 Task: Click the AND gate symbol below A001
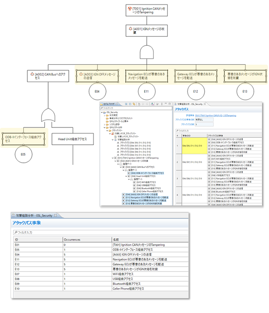[146, 52]
